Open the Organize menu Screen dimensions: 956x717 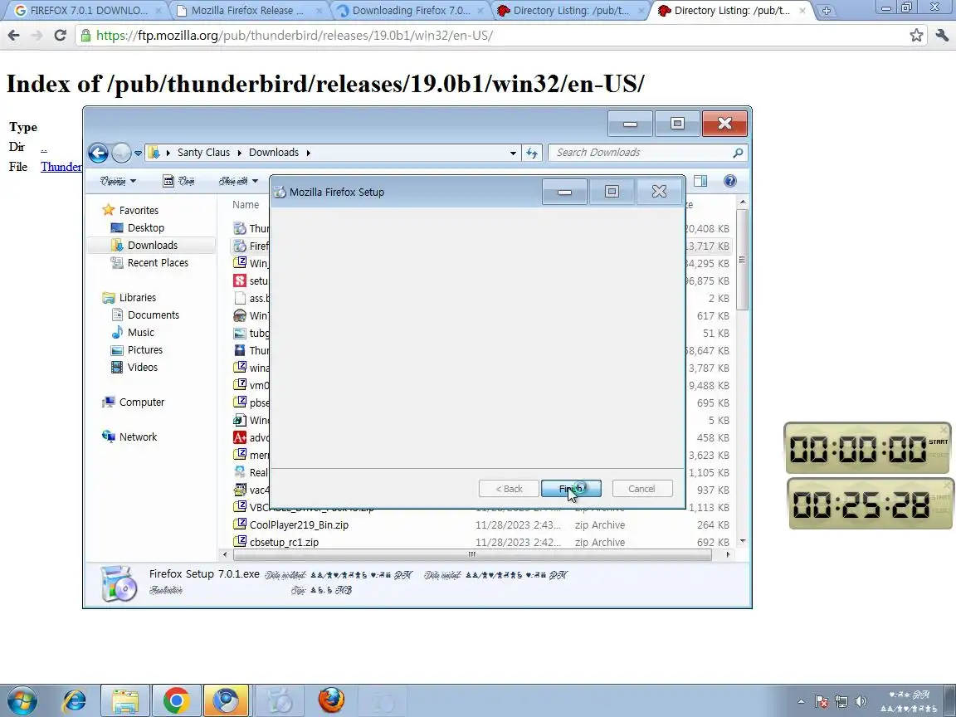118,181
